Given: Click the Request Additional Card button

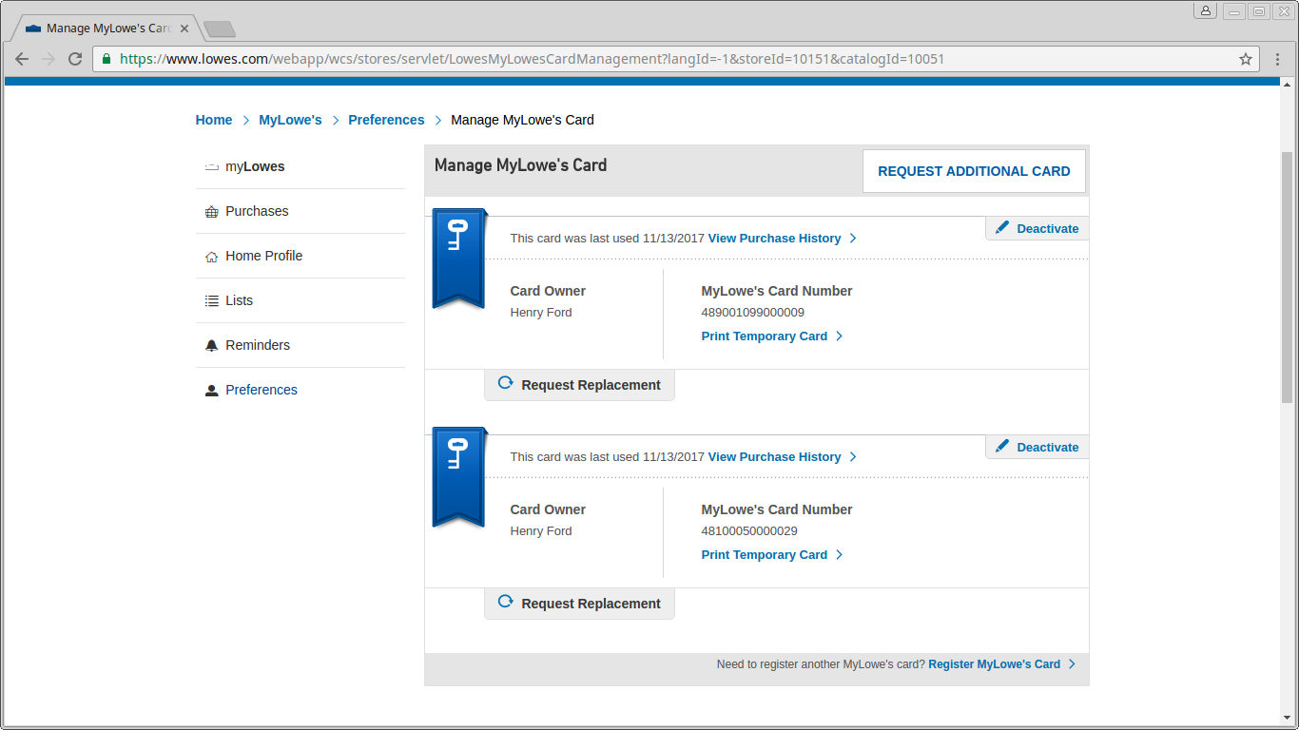Looking at the screenshot, I should click(x=974, y=171).
